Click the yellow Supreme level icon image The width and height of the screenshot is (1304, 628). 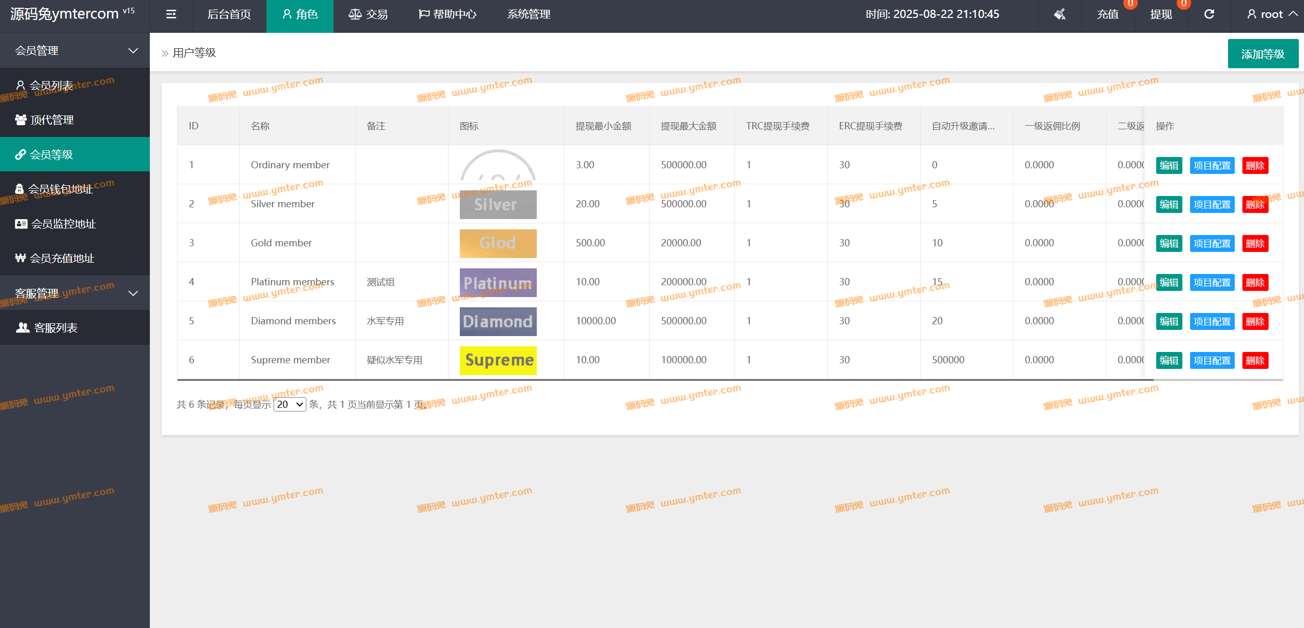click(x=498, y=360)
